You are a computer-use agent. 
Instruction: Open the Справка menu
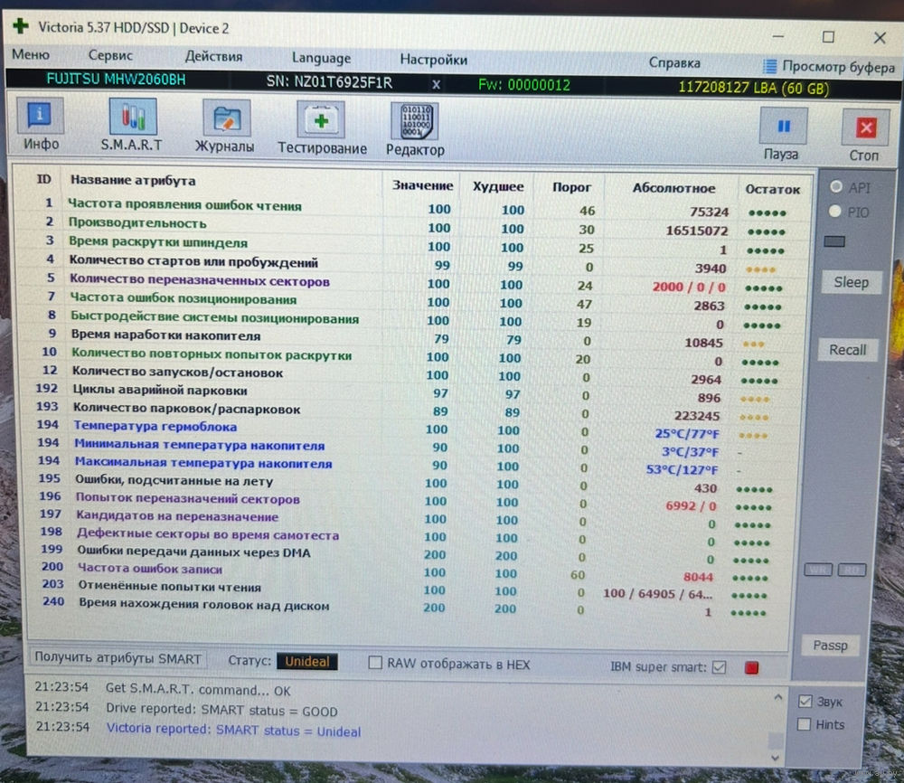pos(674,63)
